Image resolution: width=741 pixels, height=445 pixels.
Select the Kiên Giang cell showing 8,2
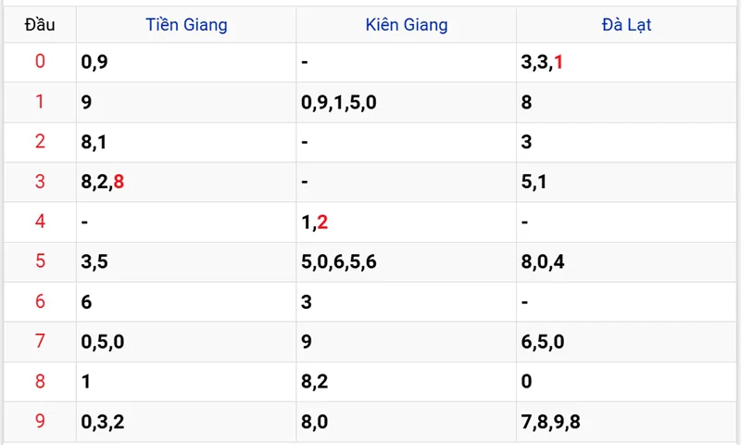315,381
